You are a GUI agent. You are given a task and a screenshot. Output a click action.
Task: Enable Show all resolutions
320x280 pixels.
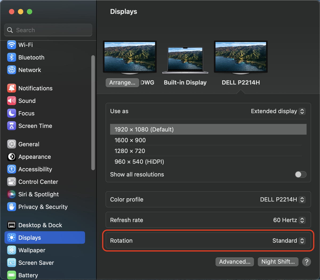point(301,175)
